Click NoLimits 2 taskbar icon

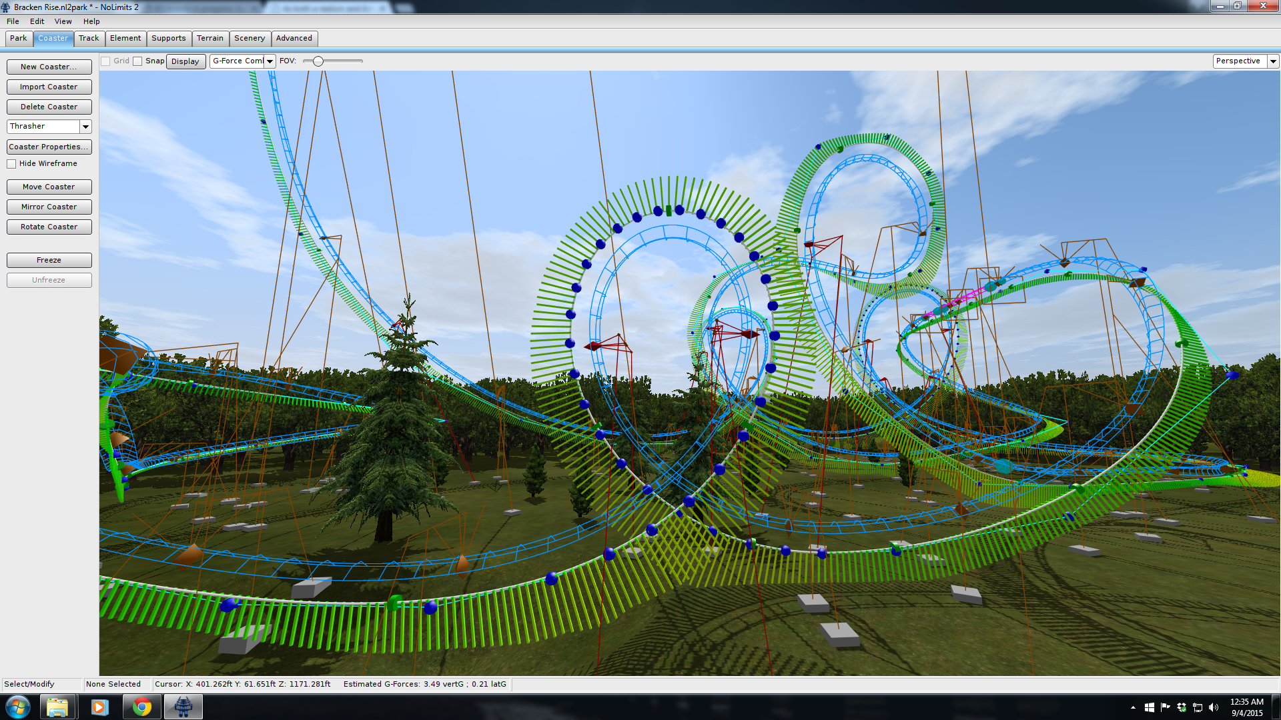pos(183,707)
